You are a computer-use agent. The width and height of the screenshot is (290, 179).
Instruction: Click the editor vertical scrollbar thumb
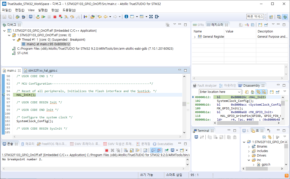[184, 104]
